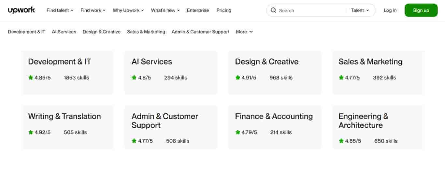Click the Upwork logo
Viewport: 445px width, 186px height.
[x=21, y=10]
